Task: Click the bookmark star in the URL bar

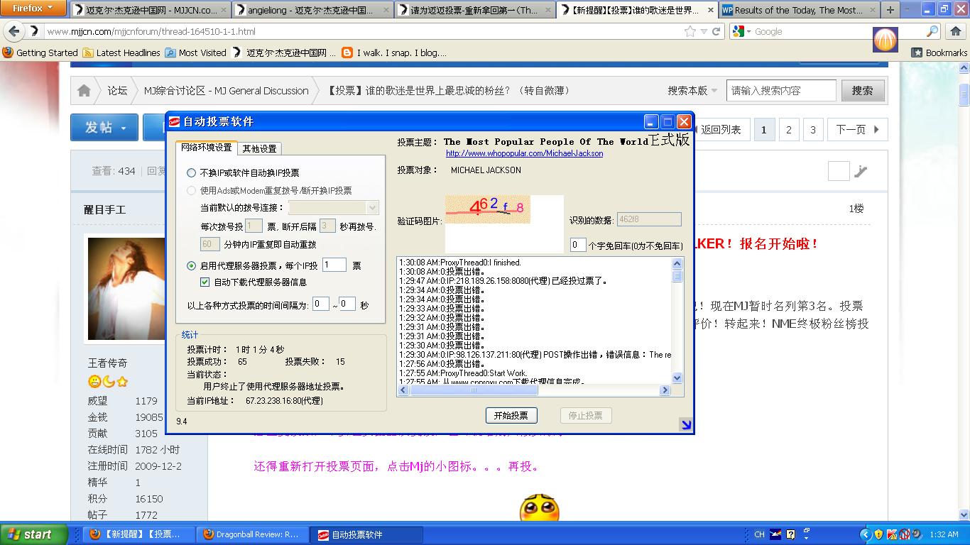Action: coord(690,31)
